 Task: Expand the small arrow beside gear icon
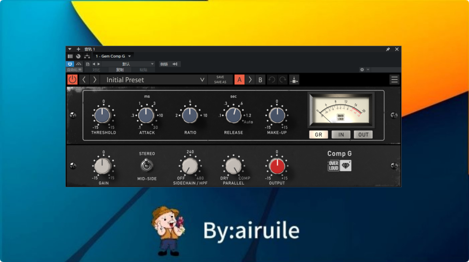pos(368,70)
